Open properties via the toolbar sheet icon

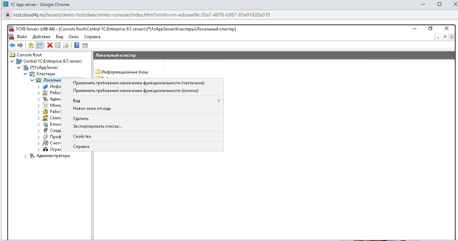[58, 45]
